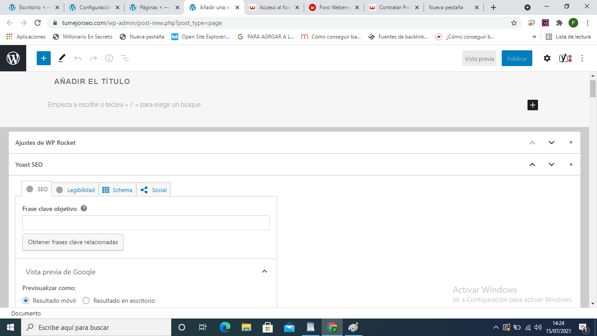Screen dimensions: 597x336
Task: Click the Documento breadcrumb label
Action: (x=26, y=313)
